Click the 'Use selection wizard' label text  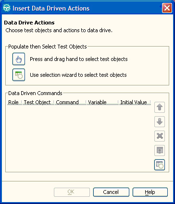(x=78, y=75)
